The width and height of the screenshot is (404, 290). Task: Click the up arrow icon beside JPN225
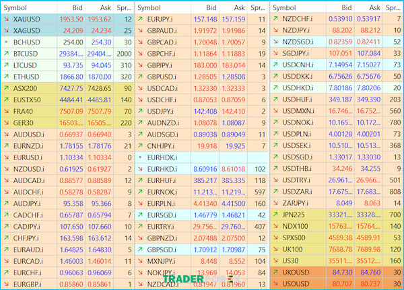point(275,214)
